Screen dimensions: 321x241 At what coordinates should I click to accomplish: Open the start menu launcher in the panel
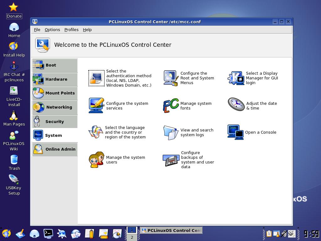(6, 233)
